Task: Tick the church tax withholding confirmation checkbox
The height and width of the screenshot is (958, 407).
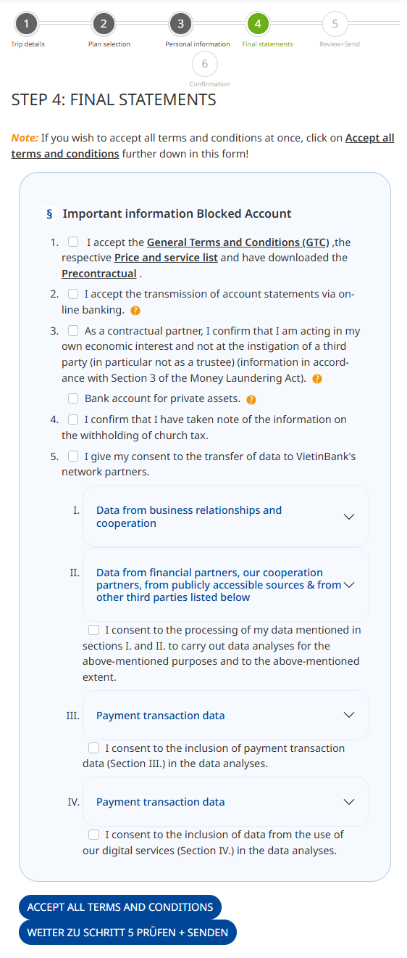Action: coord(73,419)
